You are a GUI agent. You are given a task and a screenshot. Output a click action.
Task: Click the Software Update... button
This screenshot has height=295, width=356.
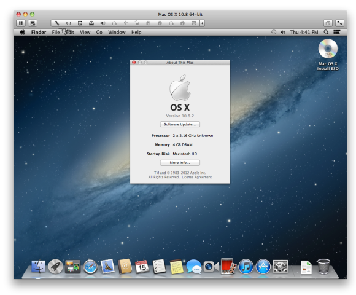click(x=180, y=124)
